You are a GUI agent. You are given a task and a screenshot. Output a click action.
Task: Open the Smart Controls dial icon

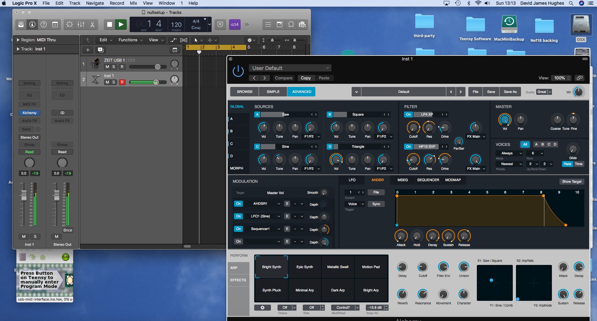pos(69,25)
